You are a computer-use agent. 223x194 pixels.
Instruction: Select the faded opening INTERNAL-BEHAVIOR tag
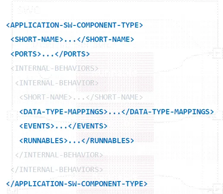click(x=57, y=83)
